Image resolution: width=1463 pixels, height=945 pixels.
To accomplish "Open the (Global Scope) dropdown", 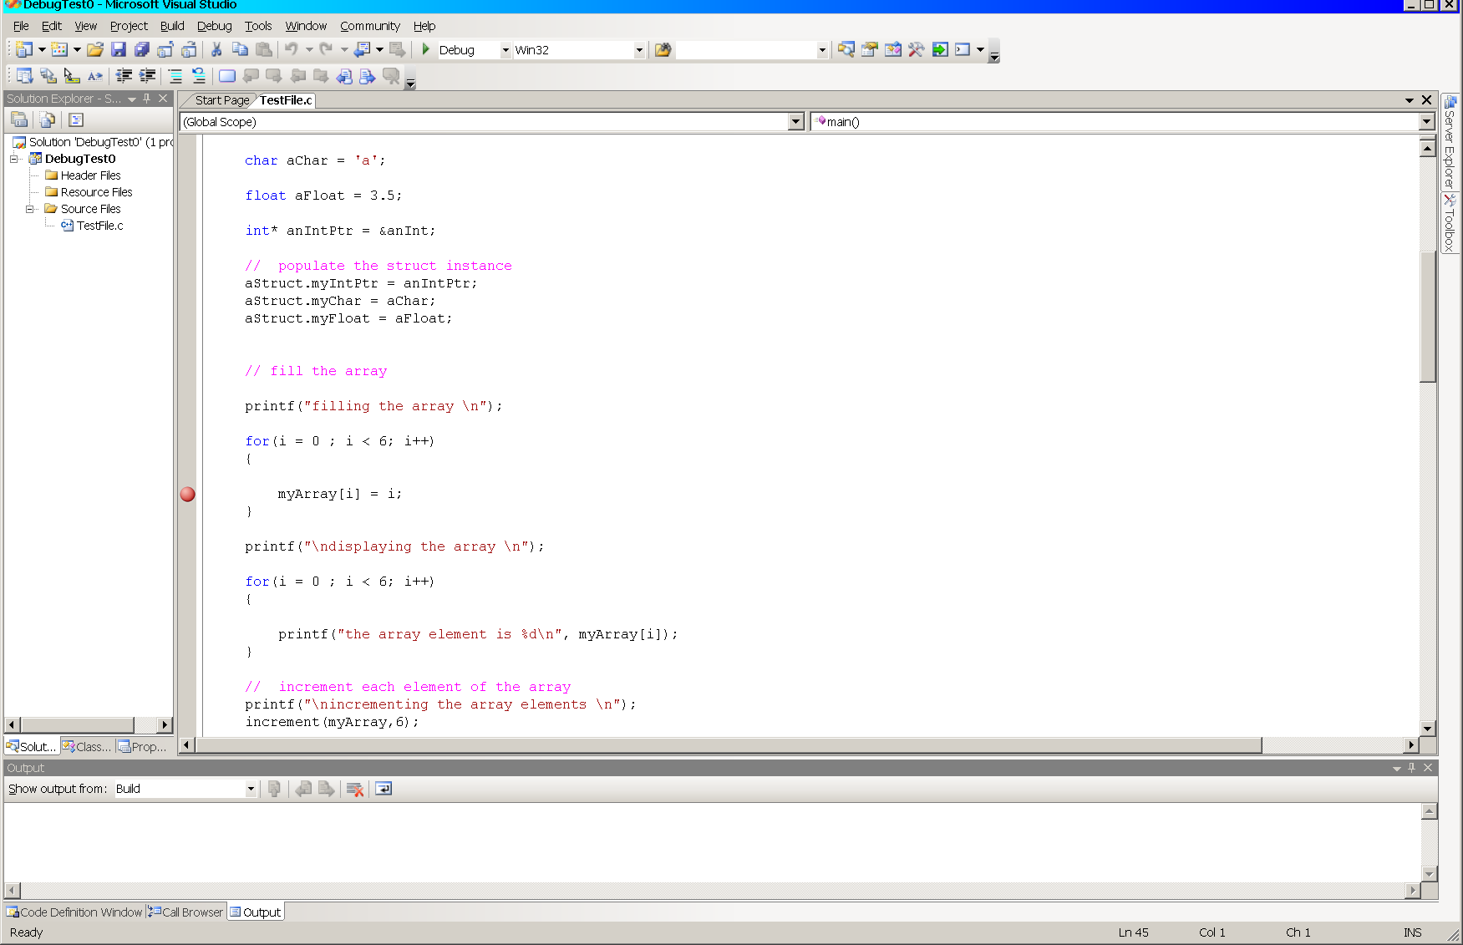I will tap(795, 122).
